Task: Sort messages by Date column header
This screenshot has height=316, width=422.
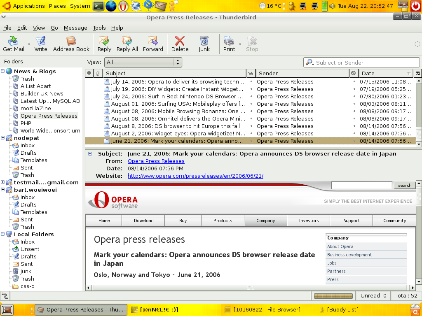Action: pos(386,73)
